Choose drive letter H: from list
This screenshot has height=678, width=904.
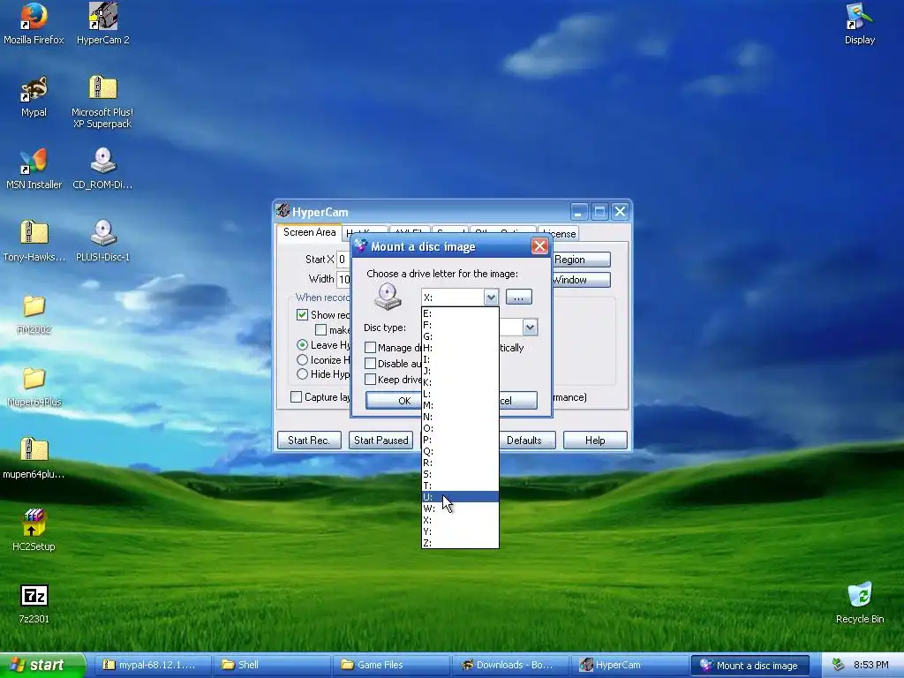coord(460,348)
